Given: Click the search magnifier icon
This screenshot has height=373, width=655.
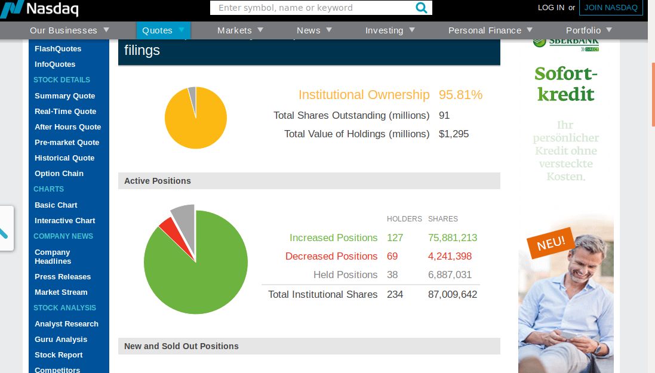Looking at the screenshot, I should [x=422, y=8].
